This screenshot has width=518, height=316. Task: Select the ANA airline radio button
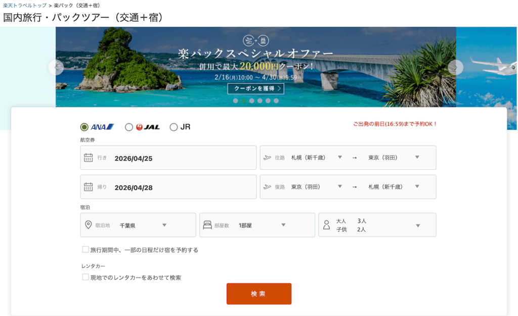[84, 127]
